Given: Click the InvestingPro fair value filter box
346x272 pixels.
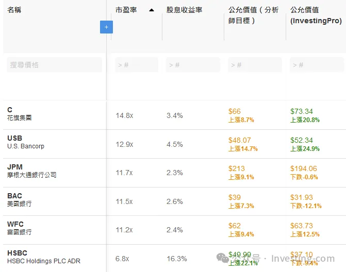Looking at the screenshot, I should click(x=316, y=65).
